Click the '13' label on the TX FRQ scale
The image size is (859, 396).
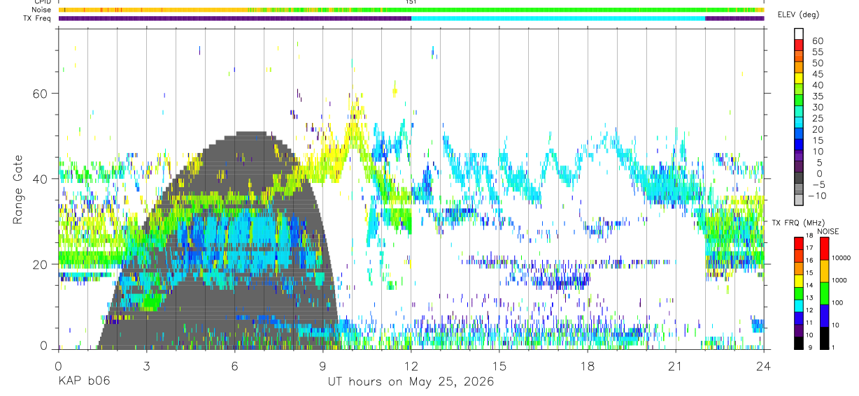(x=810, y=298)
